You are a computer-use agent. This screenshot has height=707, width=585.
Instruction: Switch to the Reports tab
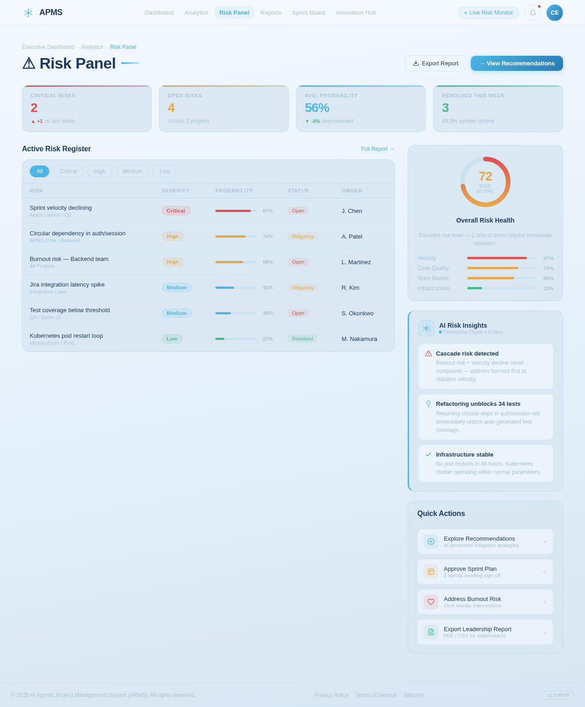click(x=271, y=13)
